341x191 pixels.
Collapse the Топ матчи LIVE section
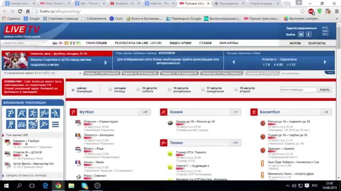3,135
